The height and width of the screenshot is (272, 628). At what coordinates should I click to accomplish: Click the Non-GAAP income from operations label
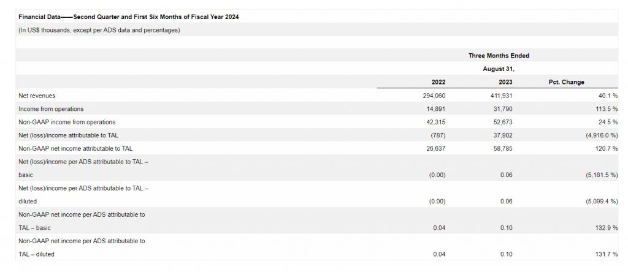click(67, 122)
